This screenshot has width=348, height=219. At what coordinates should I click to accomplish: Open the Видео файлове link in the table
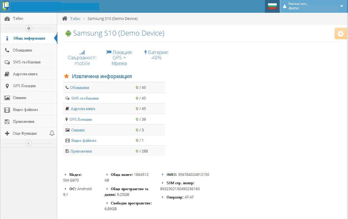tap(84, 141)
